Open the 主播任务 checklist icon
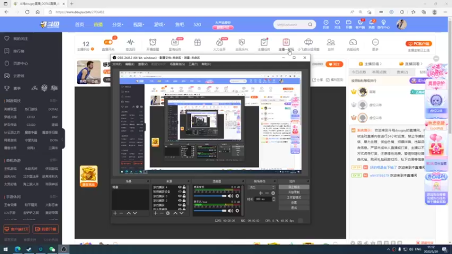 point(264,42)
